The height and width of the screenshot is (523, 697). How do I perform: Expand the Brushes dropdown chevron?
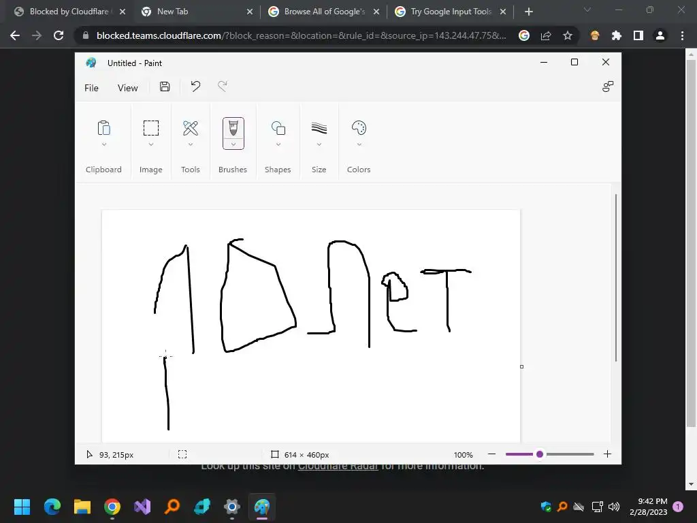(x=233, y=144)
